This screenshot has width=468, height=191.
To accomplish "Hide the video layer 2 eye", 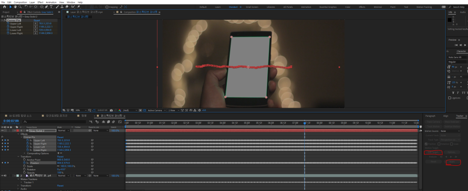I will tap(2, 175).
